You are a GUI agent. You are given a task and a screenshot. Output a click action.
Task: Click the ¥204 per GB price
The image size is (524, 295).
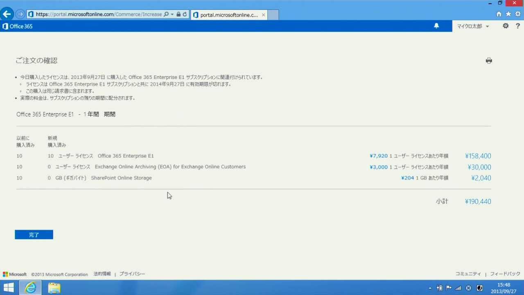[x=408, y=178]
